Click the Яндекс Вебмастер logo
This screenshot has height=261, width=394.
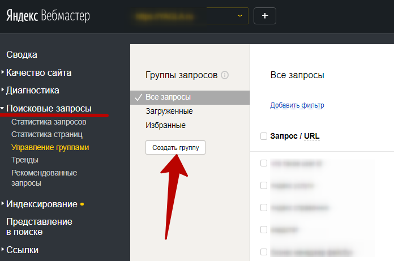tap(48, 16)
